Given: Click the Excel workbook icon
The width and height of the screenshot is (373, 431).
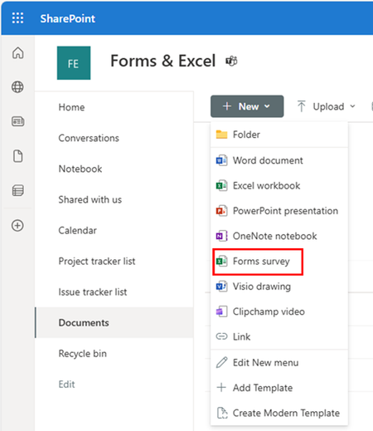Looking at the screenshot, I should (221, 185).
